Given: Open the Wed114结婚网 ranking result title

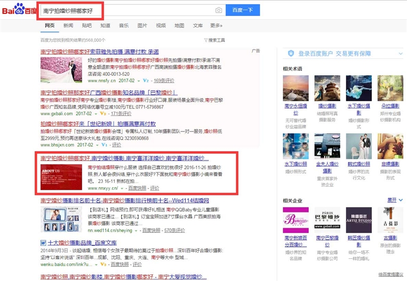Looking at the screenshot, I should (125, 200).
